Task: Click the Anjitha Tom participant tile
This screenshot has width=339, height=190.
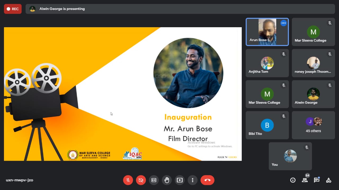Action: pos(267,63)
